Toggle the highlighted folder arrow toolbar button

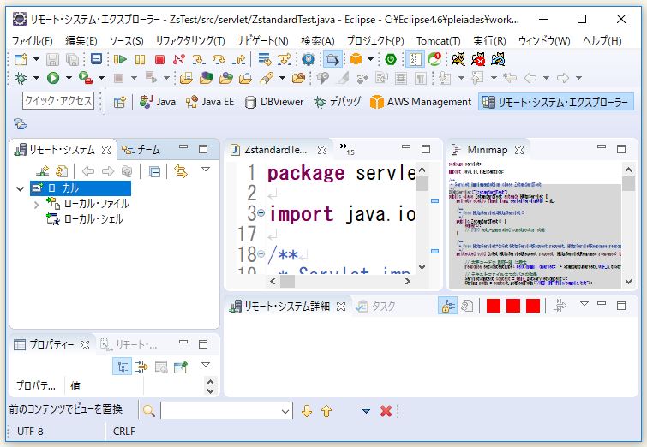[x=332, y=59]
